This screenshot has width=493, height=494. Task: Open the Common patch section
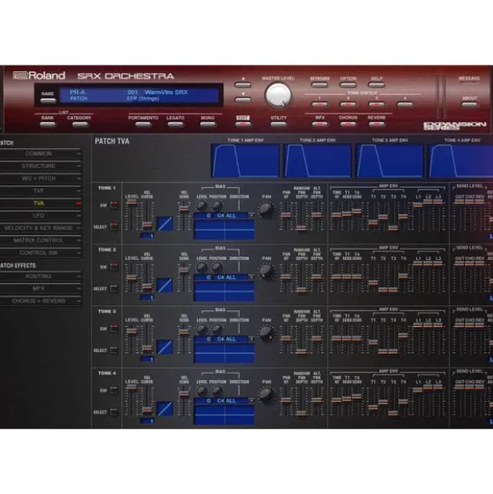[40, 154]
